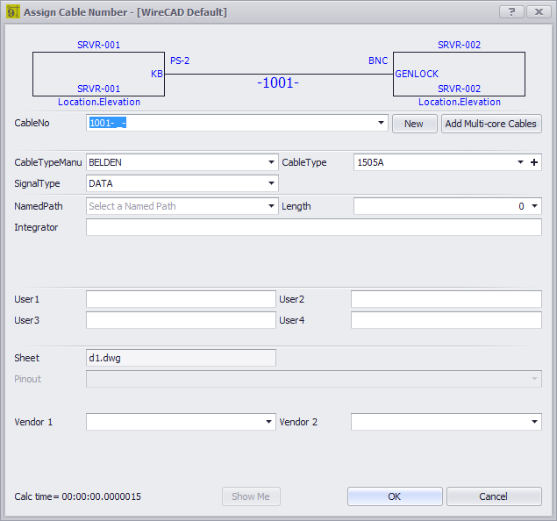Click the plus icon next to CableType
The height and width of the screenshot is (521, 557).
click(x=533, y=162)
